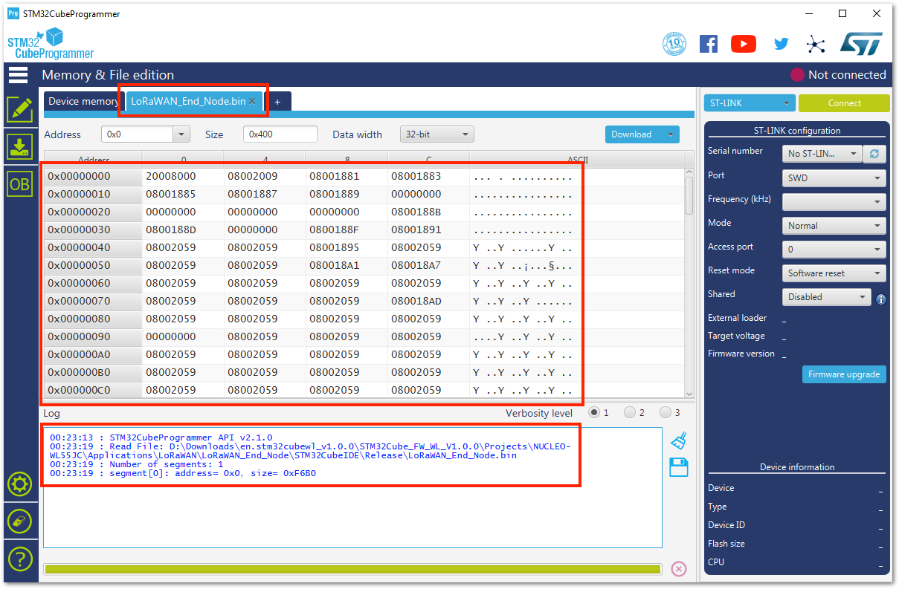Open the Mode Normal dropdown
The height and width of the screenshot is (589, 899).
(x=834, y=226)
